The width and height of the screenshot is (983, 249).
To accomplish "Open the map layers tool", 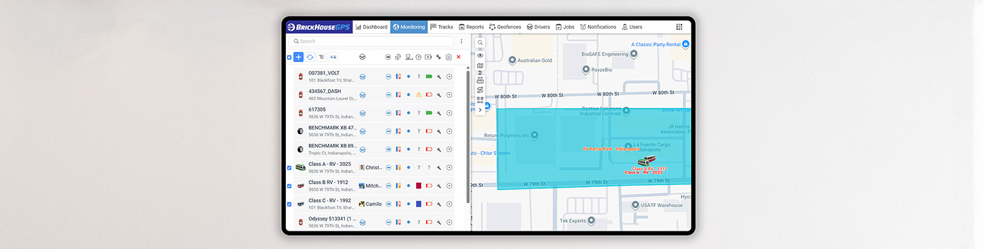I will point(480,65).
